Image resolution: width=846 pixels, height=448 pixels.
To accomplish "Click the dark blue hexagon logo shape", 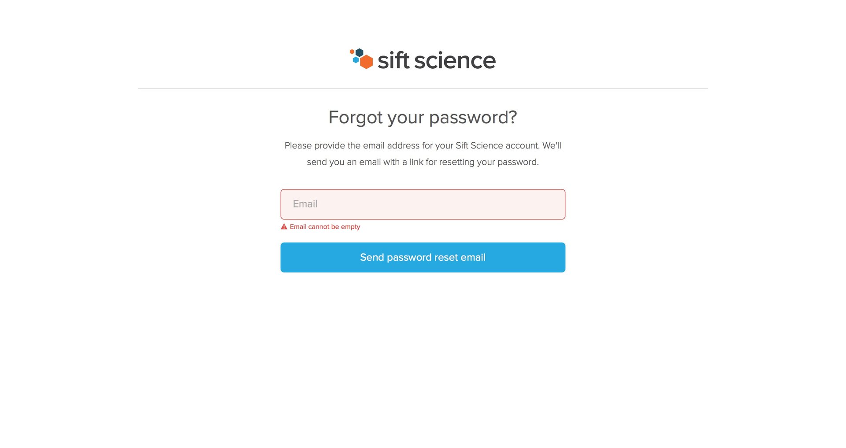I will tap(359, 52).
